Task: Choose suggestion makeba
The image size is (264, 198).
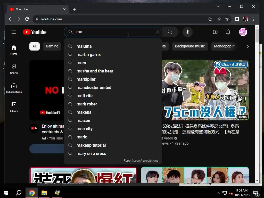Action: 113,112
